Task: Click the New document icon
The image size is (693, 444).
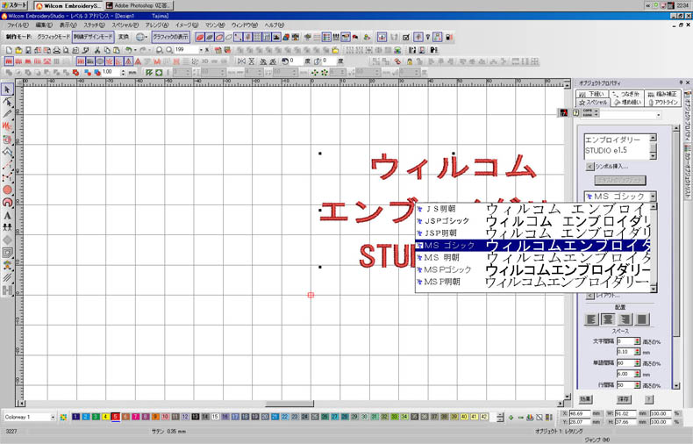Action: pyautogui.click(x=9, y=50)
